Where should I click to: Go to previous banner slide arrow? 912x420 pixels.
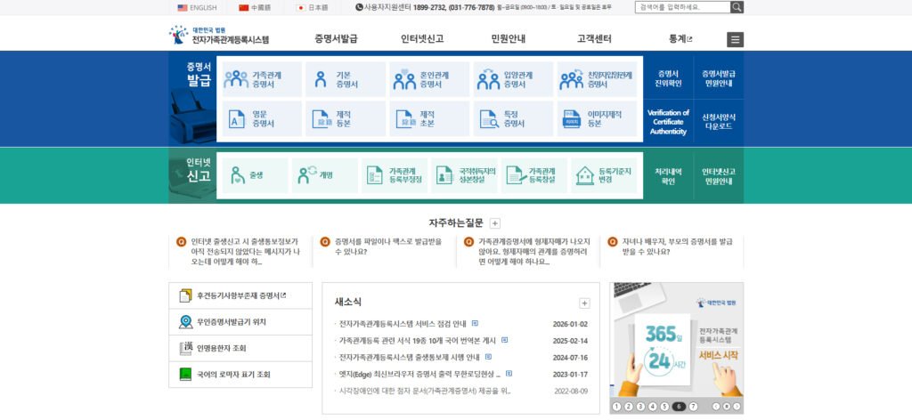(717, 407)
